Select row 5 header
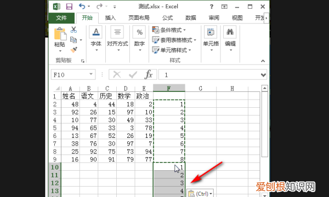Viewport: 329px width, 197px height. pyautogui.click(x=55, y=128)
